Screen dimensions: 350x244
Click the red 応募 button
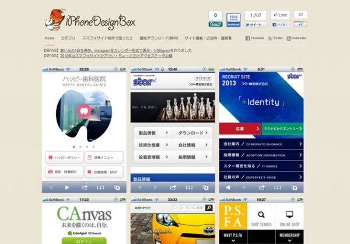click(240, 128)
